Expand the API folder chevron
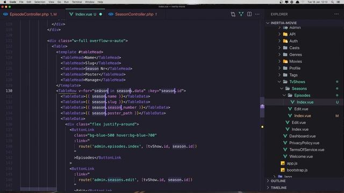Viewport: 344px width, 193px height. [279, 34]
